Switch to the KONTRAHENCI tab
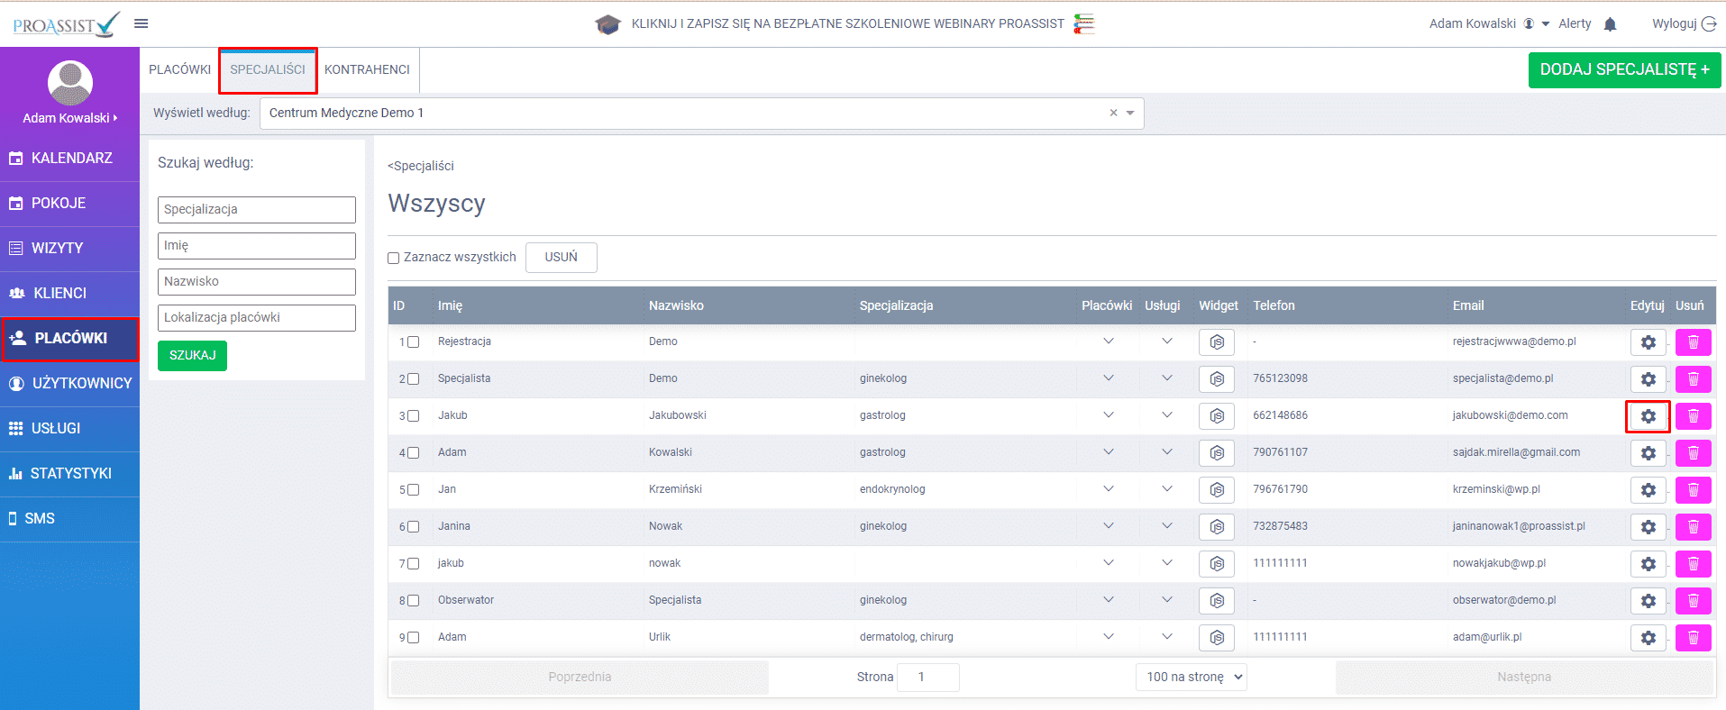Screen dimensions: 1726x710 click(367, 70)
